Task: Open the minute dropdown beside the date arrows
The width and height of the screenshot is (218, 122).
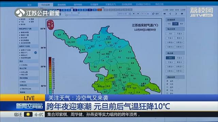Action: [143, 14]
